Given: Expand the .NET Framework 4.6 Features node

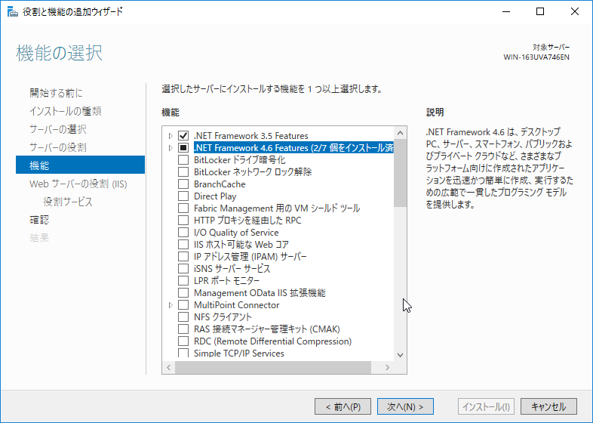Looking at the screenshot, I should pos(171,148).
